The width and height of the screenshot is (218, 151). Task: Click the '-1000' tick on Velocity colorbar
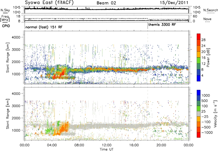click(x=207, y=132)
